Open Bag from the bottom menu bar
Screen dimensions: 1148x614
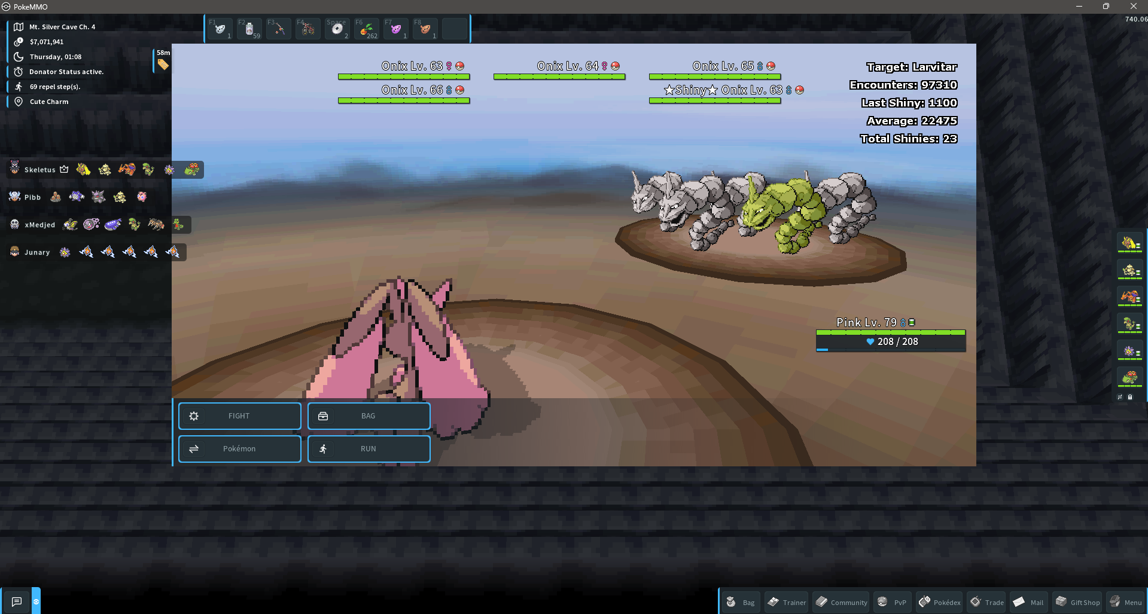click(741, 602)
